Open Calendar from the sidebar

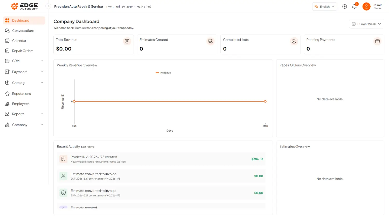click(x=24, y=41)
